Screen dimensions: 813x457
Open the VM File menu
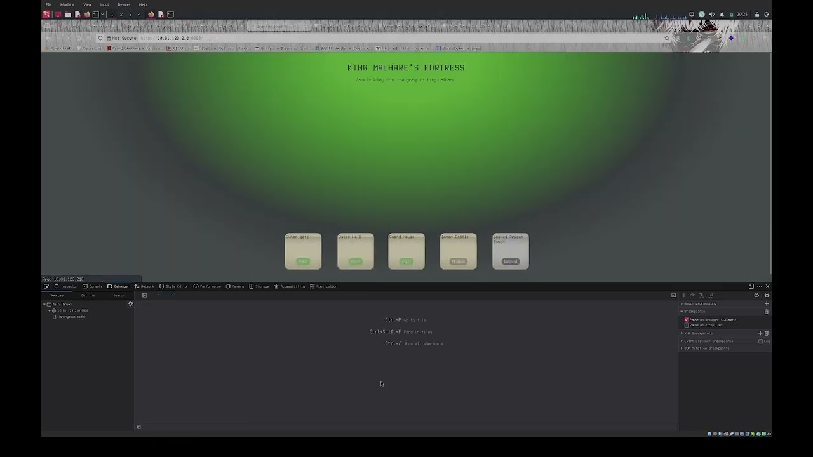click(48, 4)
